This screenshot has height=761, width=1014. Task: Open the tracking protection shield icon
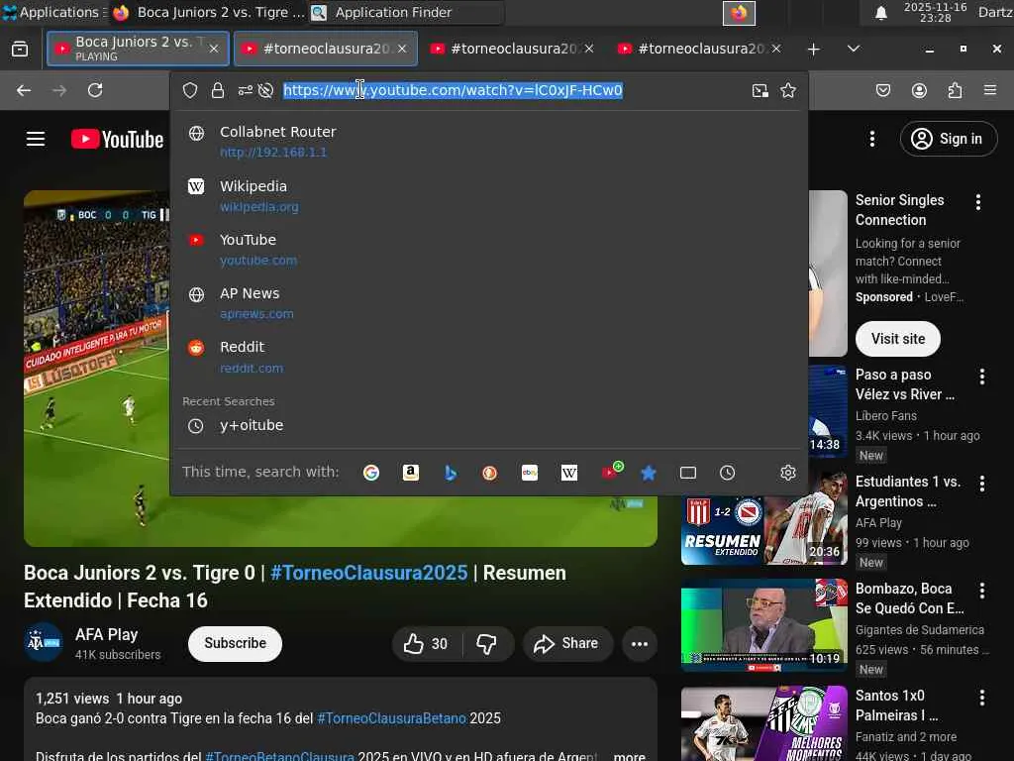point(189,90)
